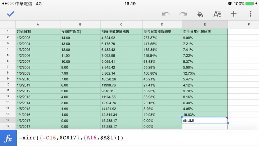Tap the cell showing #NUM! error
This screenshot has height=146, width=259.
point(205,120)
